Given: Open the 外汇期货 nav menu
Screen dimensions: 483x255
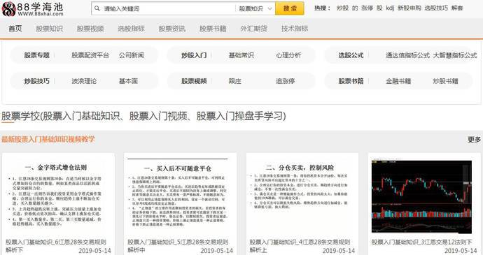Looking at the screenshot, I should [x=254, y=29].
